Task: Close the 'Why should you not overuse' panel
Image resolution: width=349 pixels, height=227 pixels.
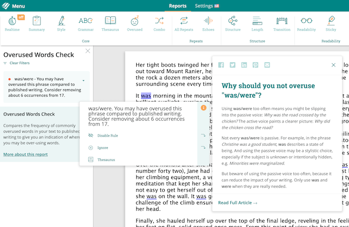Action: pos(333,65)
